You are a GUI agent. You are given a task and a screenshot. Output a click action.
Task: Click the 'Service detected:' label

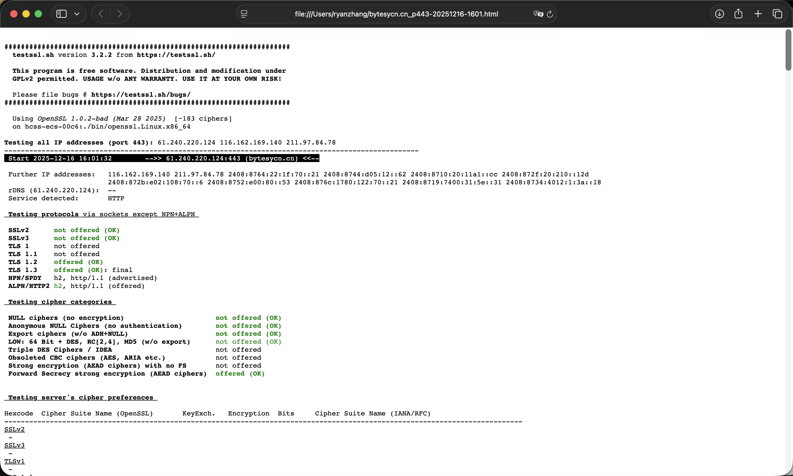point(43,198)
